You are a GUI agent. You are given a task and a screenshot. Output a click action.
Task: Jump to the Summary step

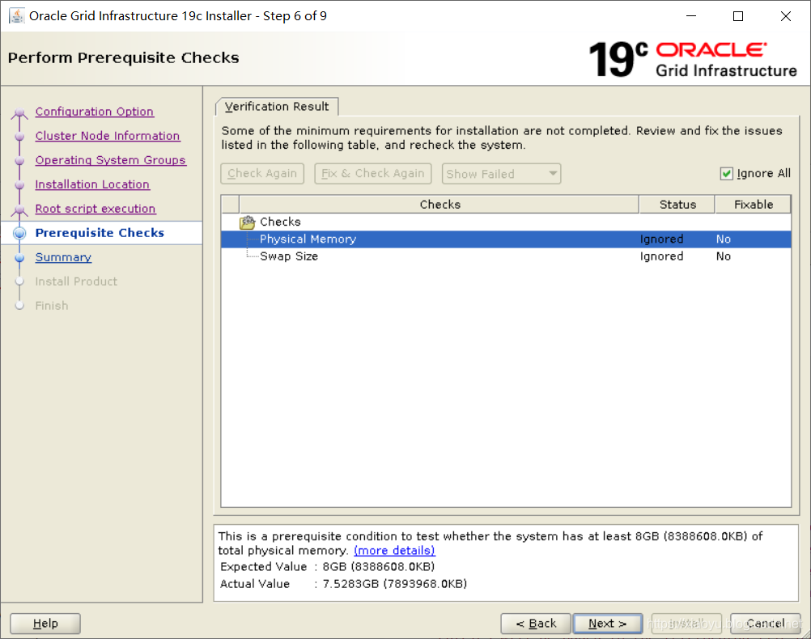[63, 257]
